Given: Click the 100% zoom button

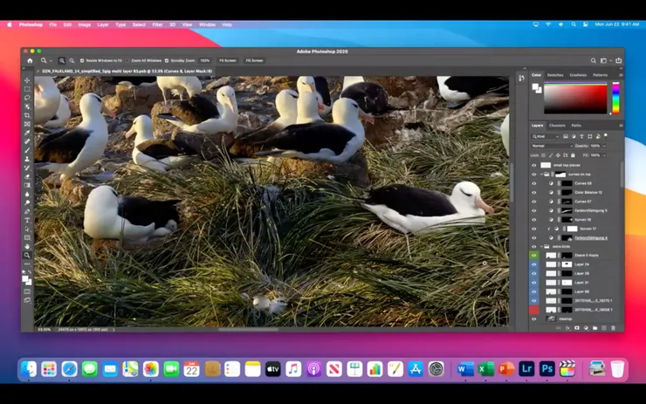Looking at the screenshot, I should [205, 60].
